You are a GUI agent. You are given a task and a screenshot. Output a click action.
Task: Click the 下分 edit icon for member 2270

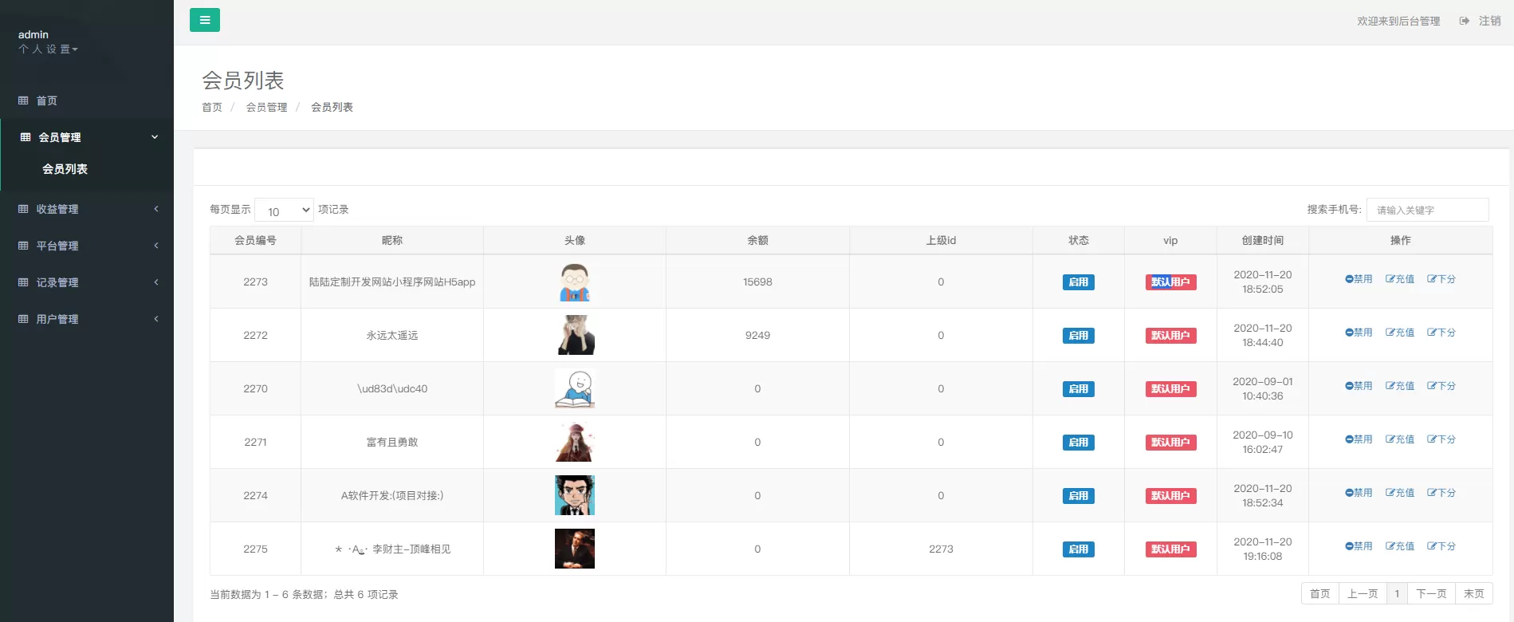click(x=1431, y=386)
